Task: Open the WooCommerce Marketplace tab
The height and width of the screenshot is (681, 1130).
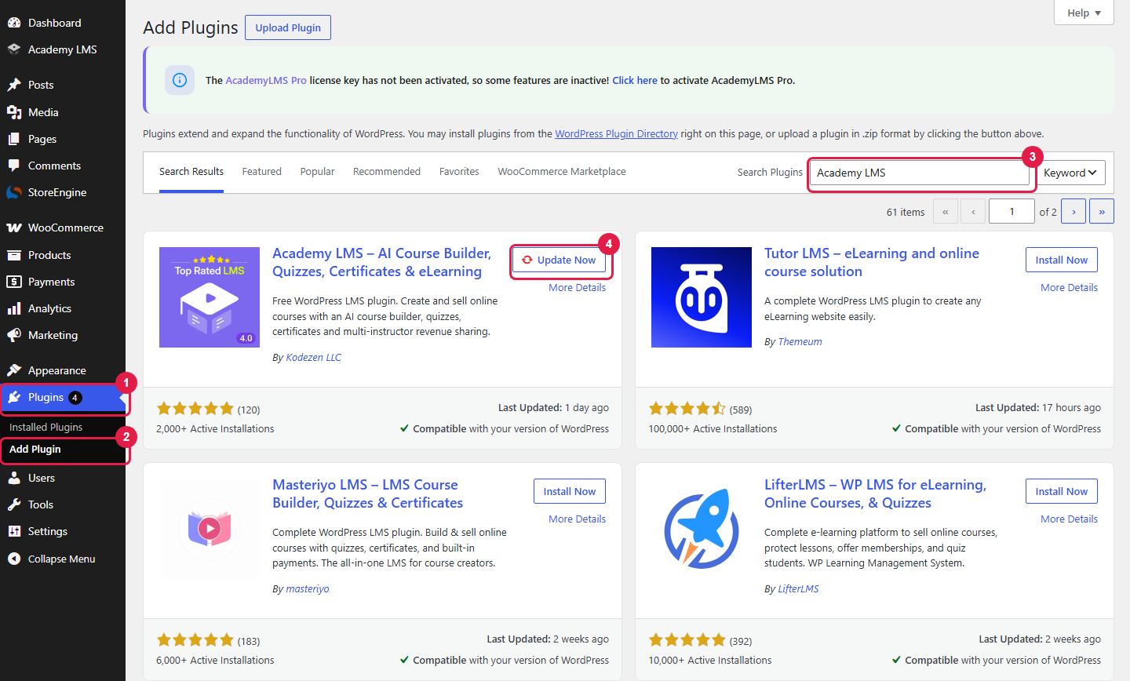Action: (562, 172)
